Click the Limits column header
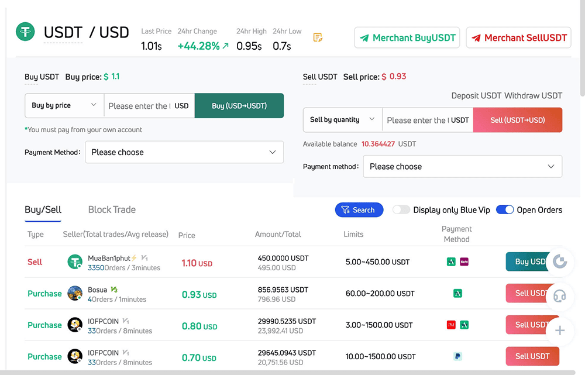The width and height of the screenshot is (585, 375). click(x=353, y=235)
